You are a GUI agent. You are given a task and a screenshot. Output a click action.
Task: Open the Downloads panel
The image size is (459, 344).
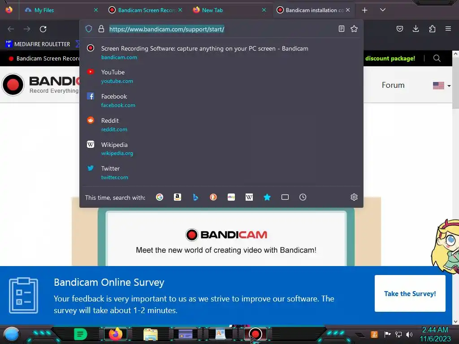point(416,29)
